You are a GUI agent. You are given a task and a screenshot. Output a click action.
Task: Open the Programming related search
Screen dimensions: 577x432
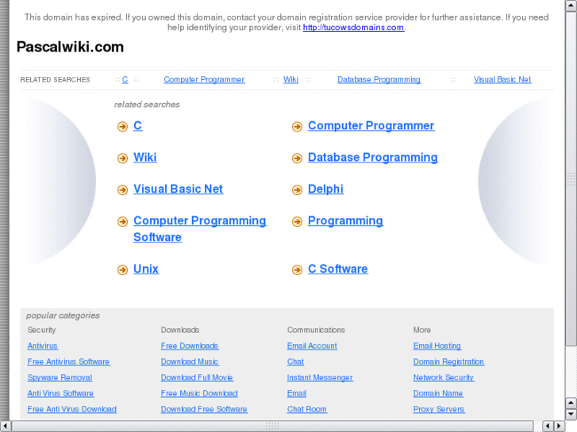click(345, 221)
